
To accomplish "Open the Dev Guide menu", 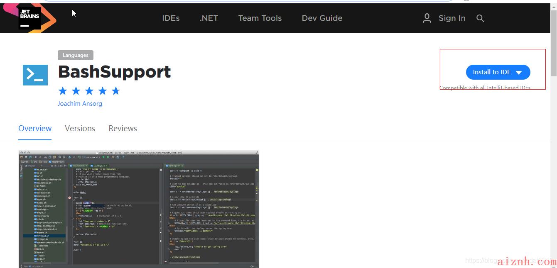I will (x=322, y=18).
